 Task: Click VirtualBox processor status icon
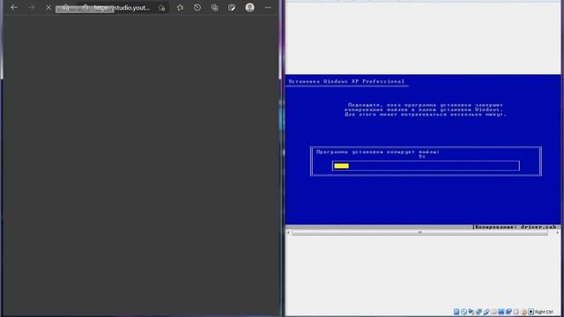point(516,312)
